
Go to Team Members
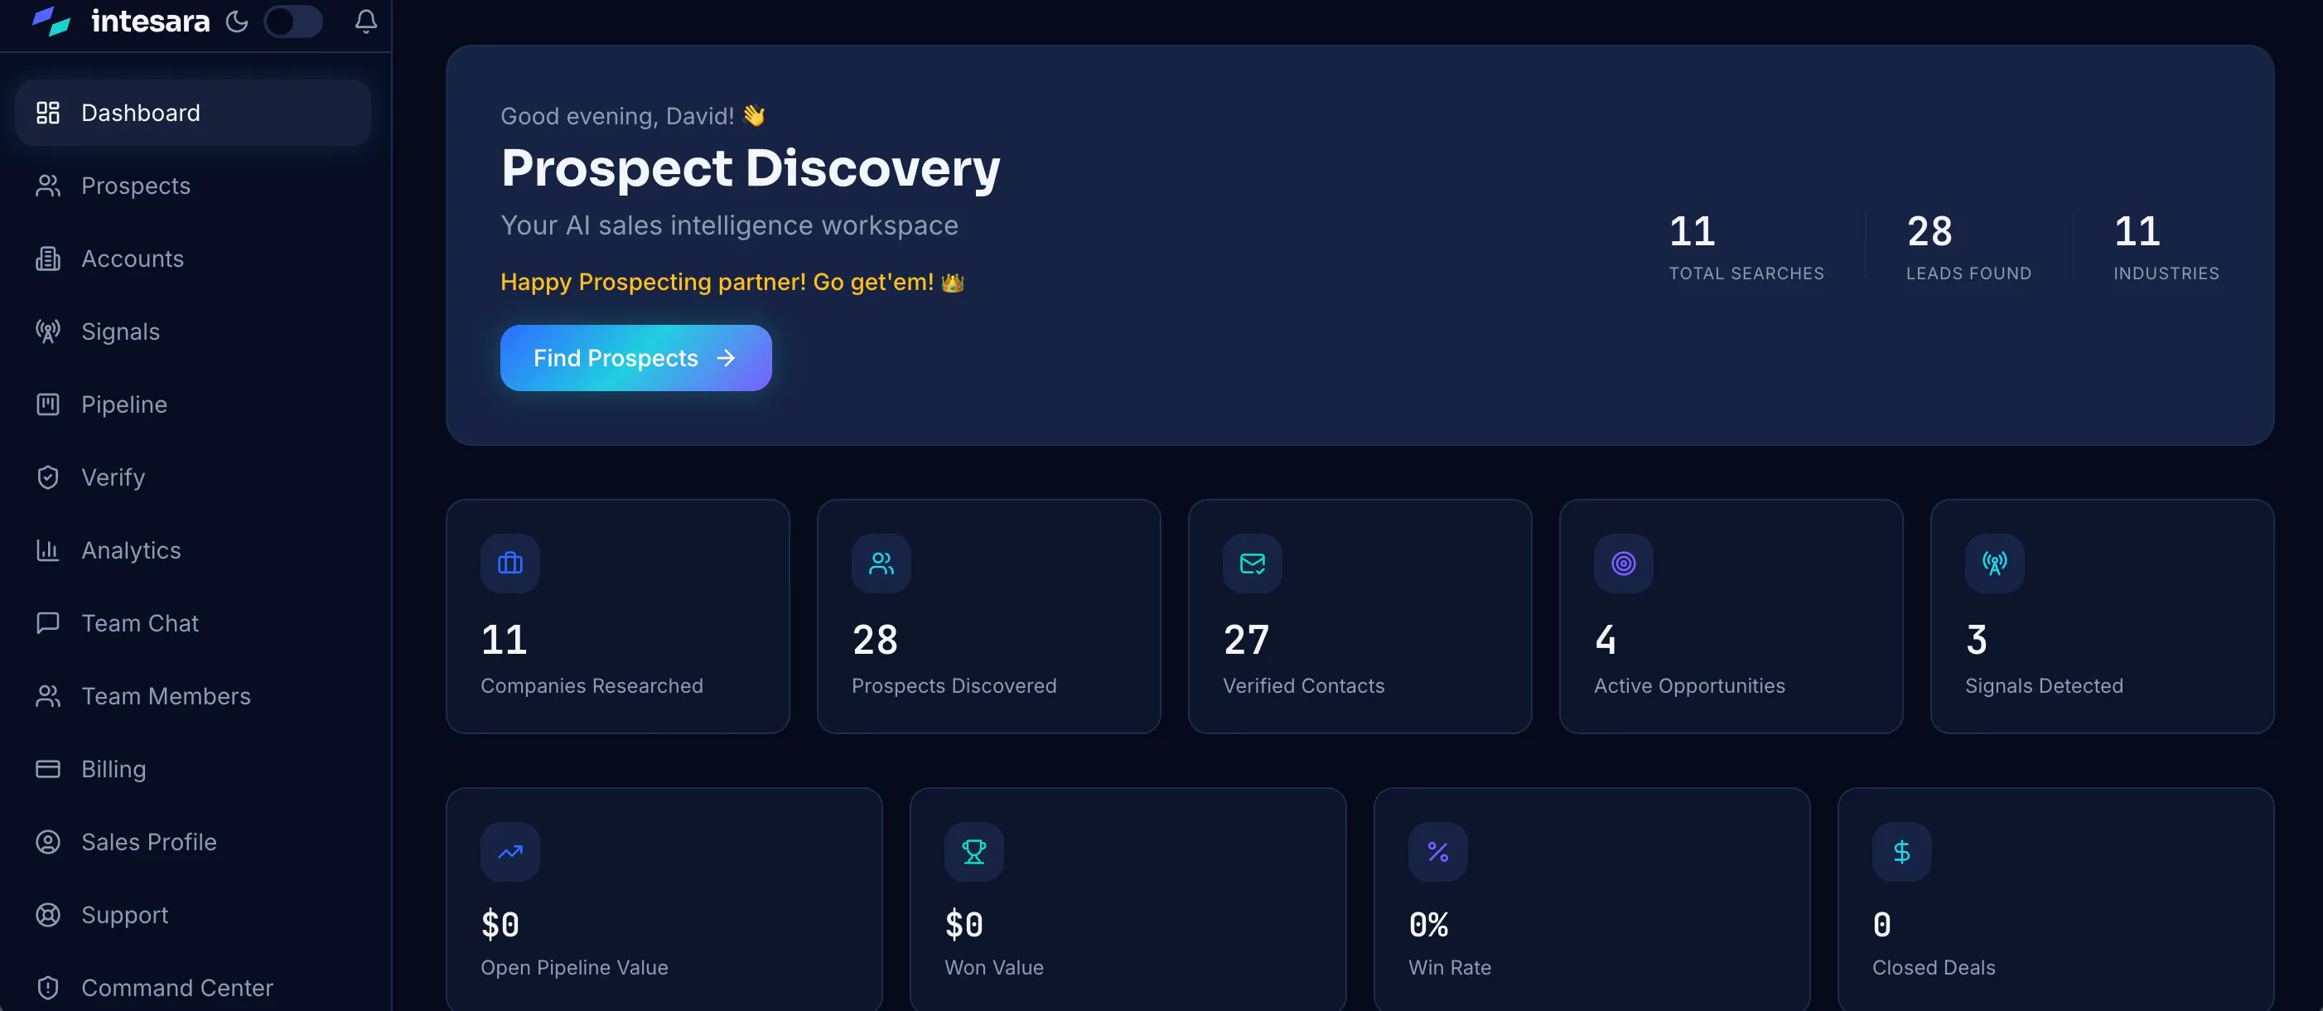(x=193, y=696)
